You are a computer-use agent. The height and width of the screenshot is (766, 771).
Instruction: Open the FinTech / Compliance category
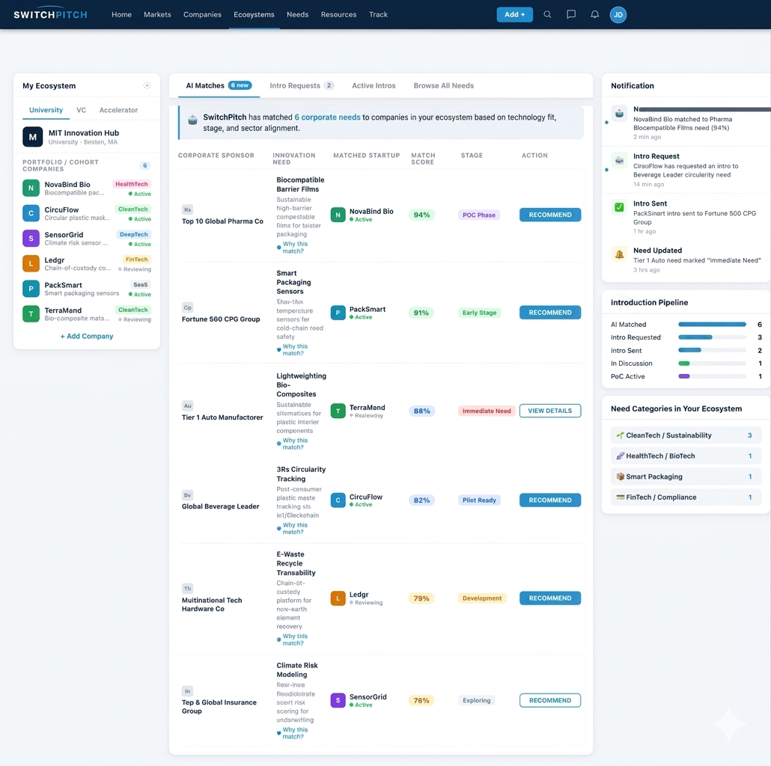coord(686,497)
